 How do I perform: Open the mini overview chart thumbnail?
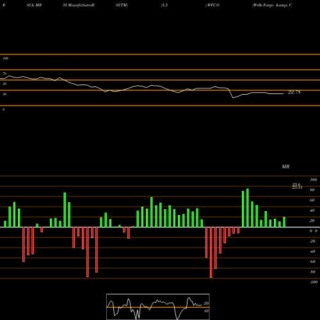(158, 307)
